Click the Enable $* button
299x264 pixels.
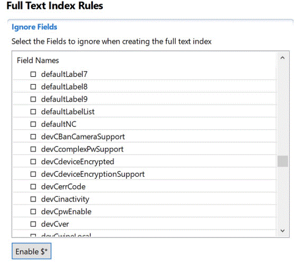coord(31,251)
